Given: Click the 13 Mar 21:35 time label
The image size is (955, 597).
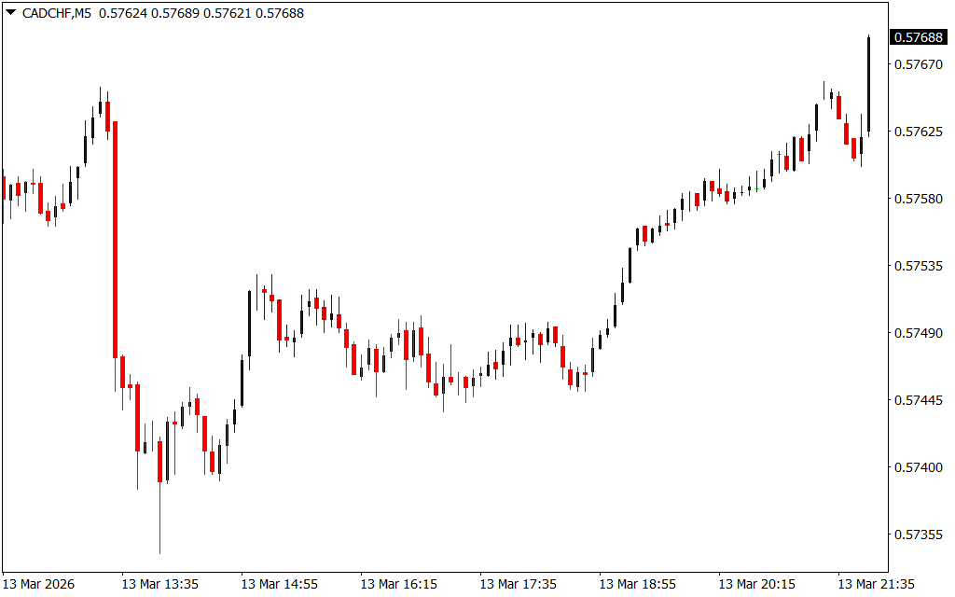Looking at the screenshot, I should [876, 584].
